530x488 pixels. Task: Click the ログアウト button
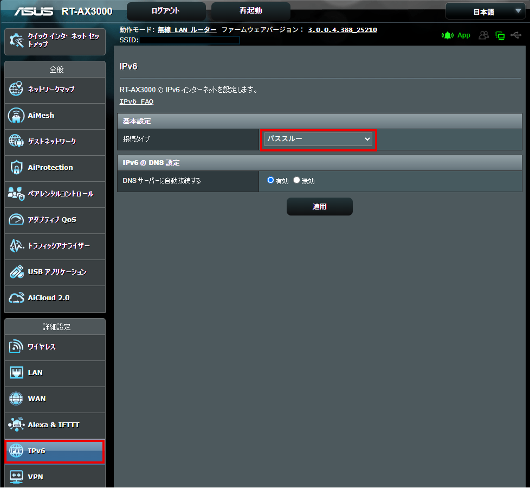click(x=166, y=11)
